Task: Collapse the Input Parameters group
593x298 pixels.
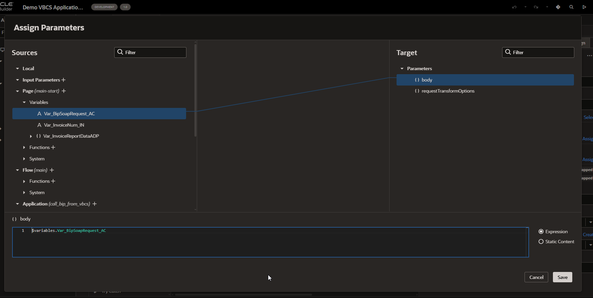Action: tap(17, 80)
